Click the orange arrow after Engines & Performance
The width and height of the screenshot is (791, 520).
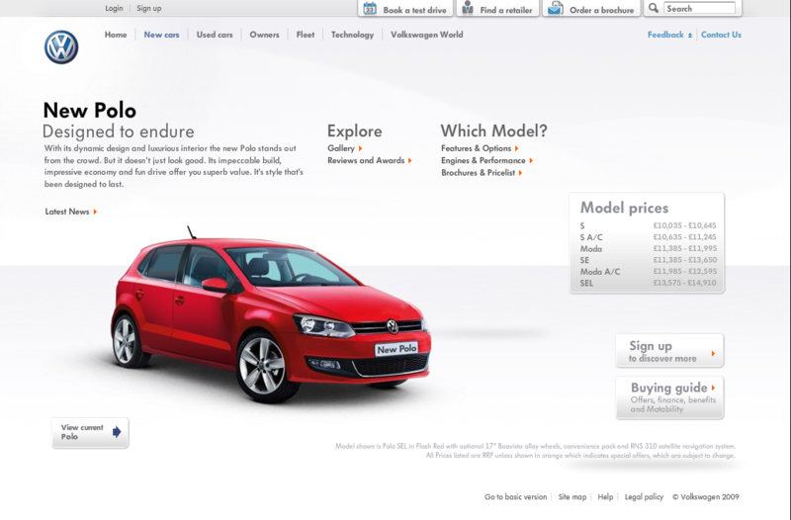531,160
